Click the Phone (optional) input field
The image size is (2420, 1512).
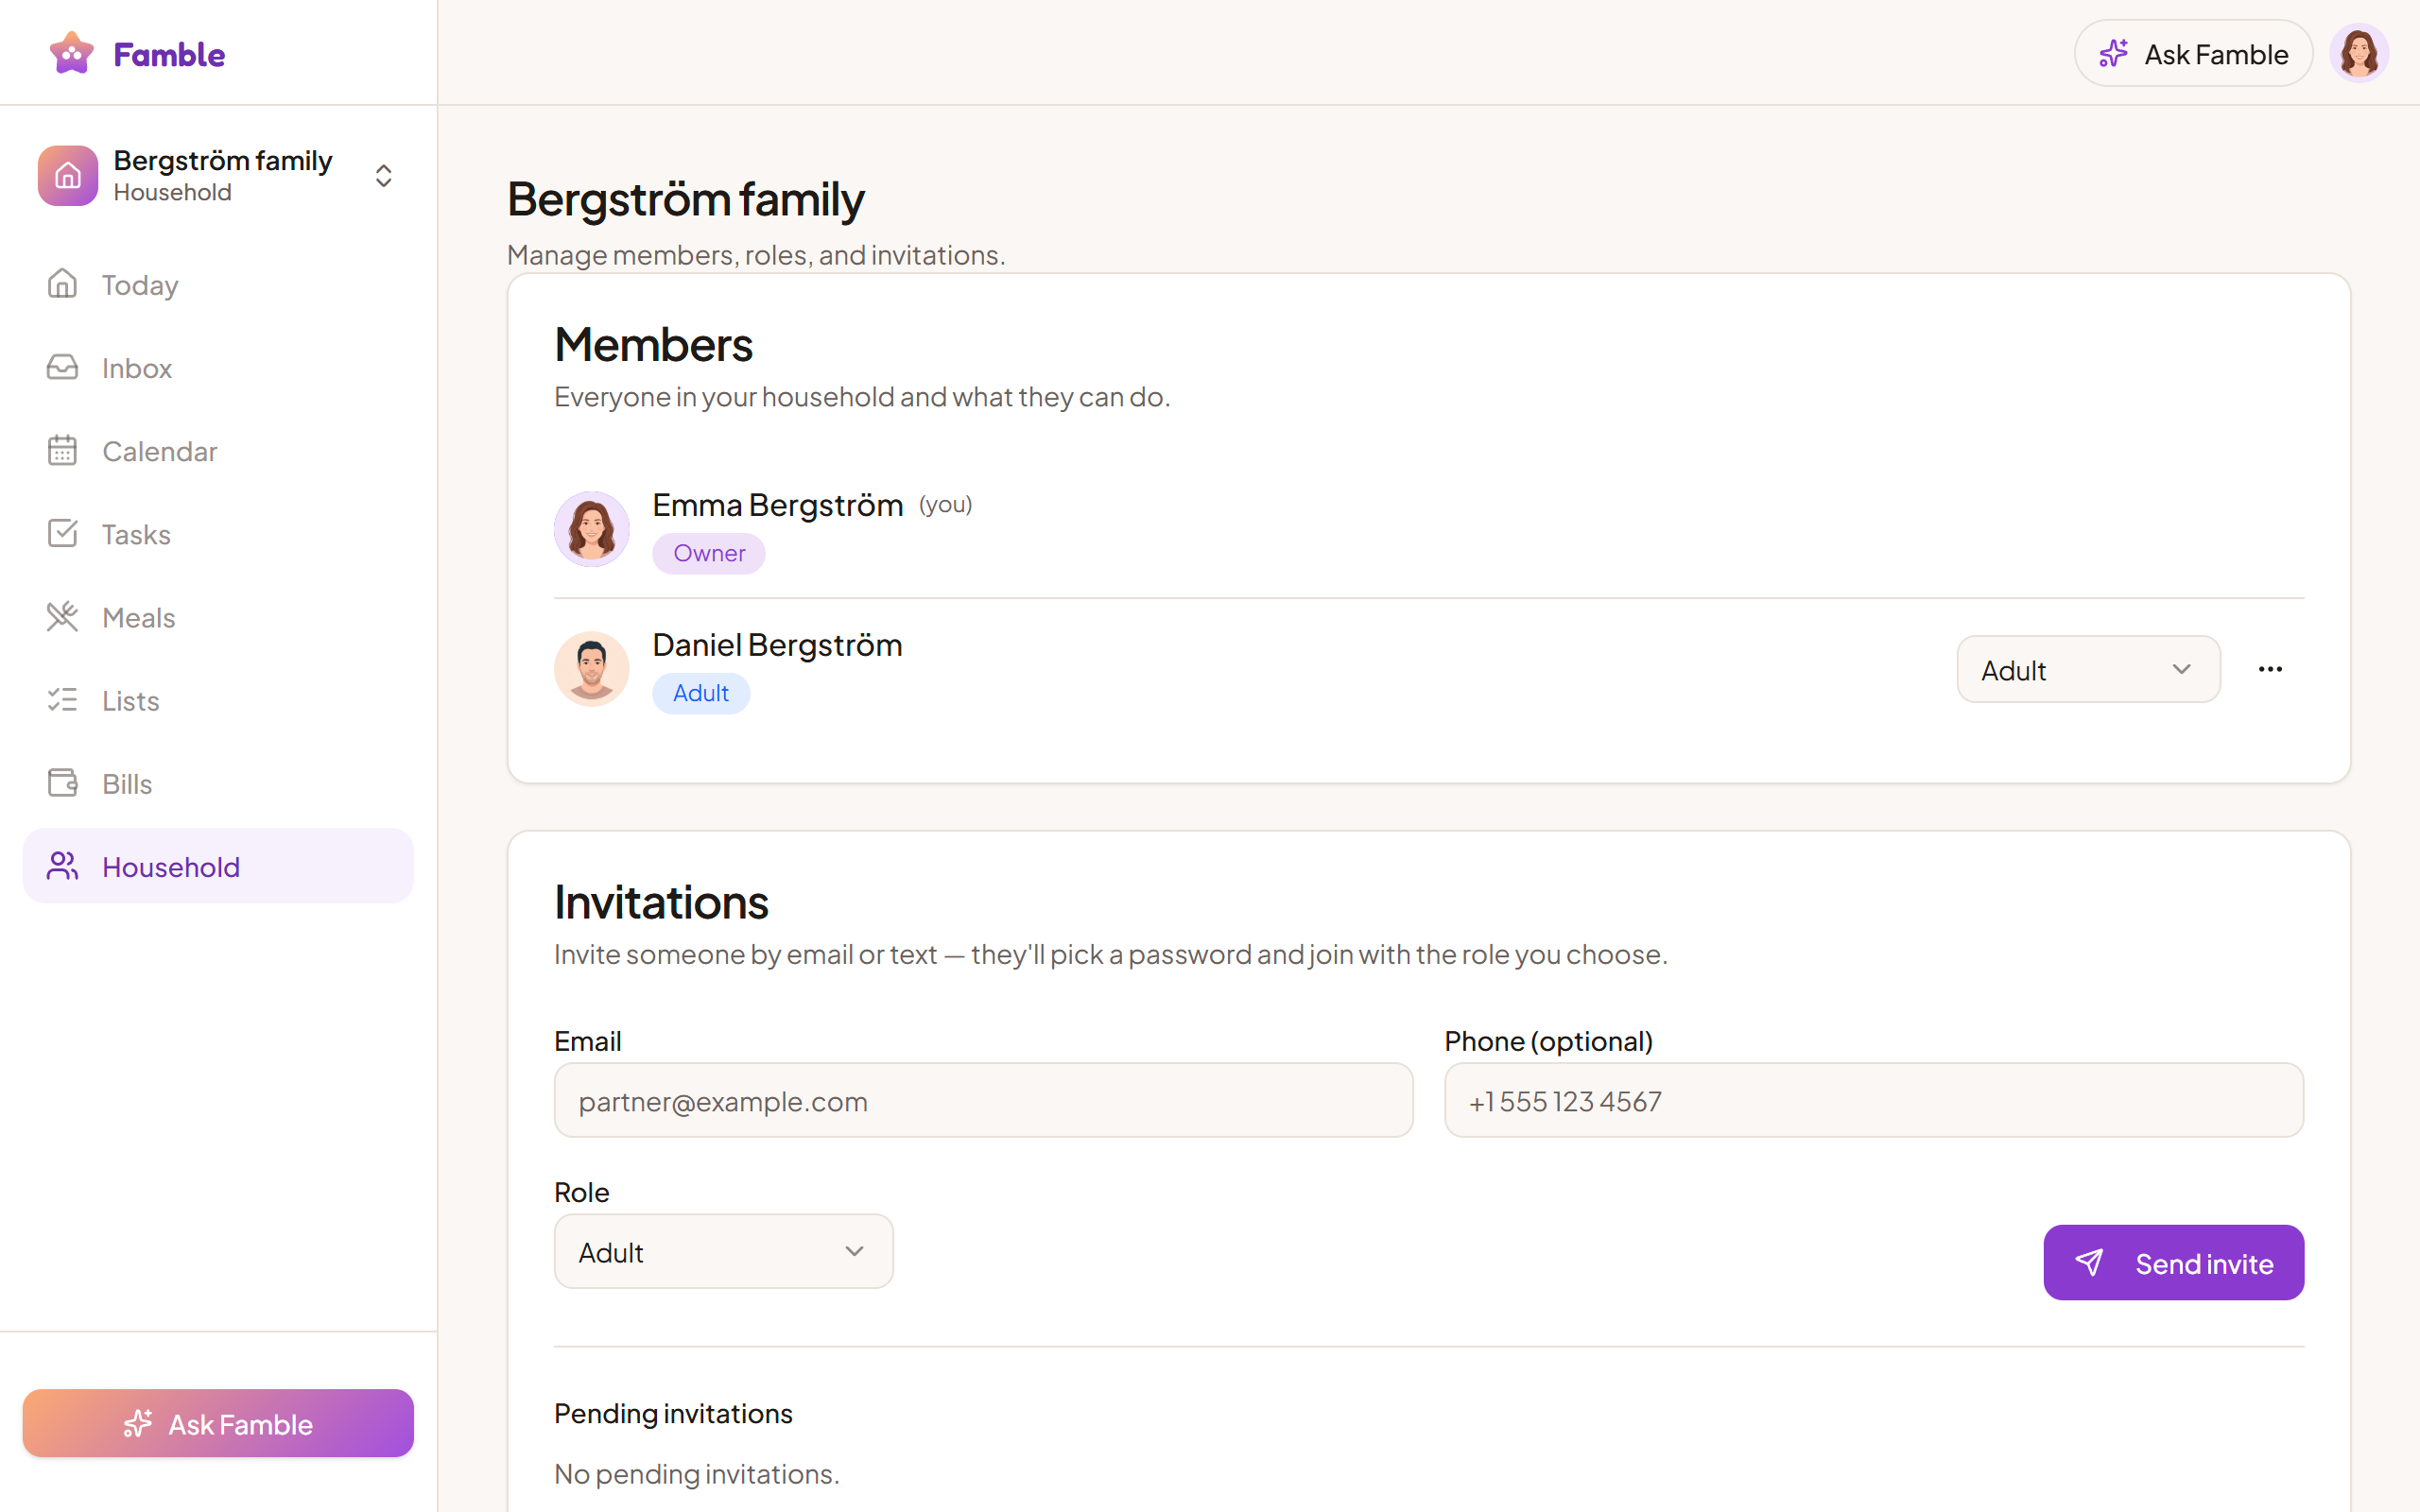click(1874, 1100)
